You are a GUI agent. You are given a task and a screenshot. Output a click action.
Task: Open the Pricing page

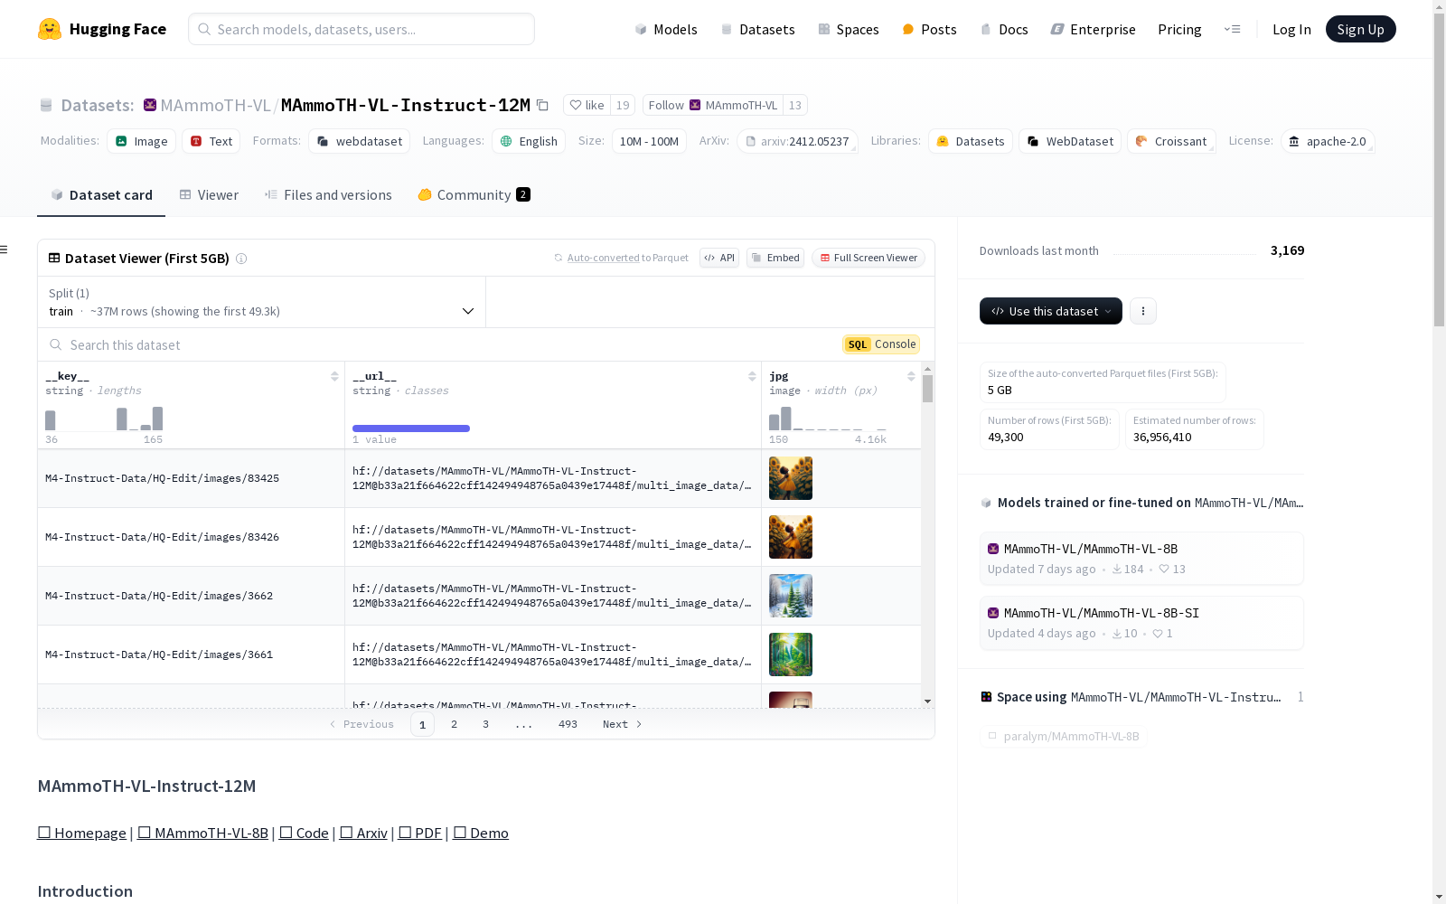coord(1179,29)
